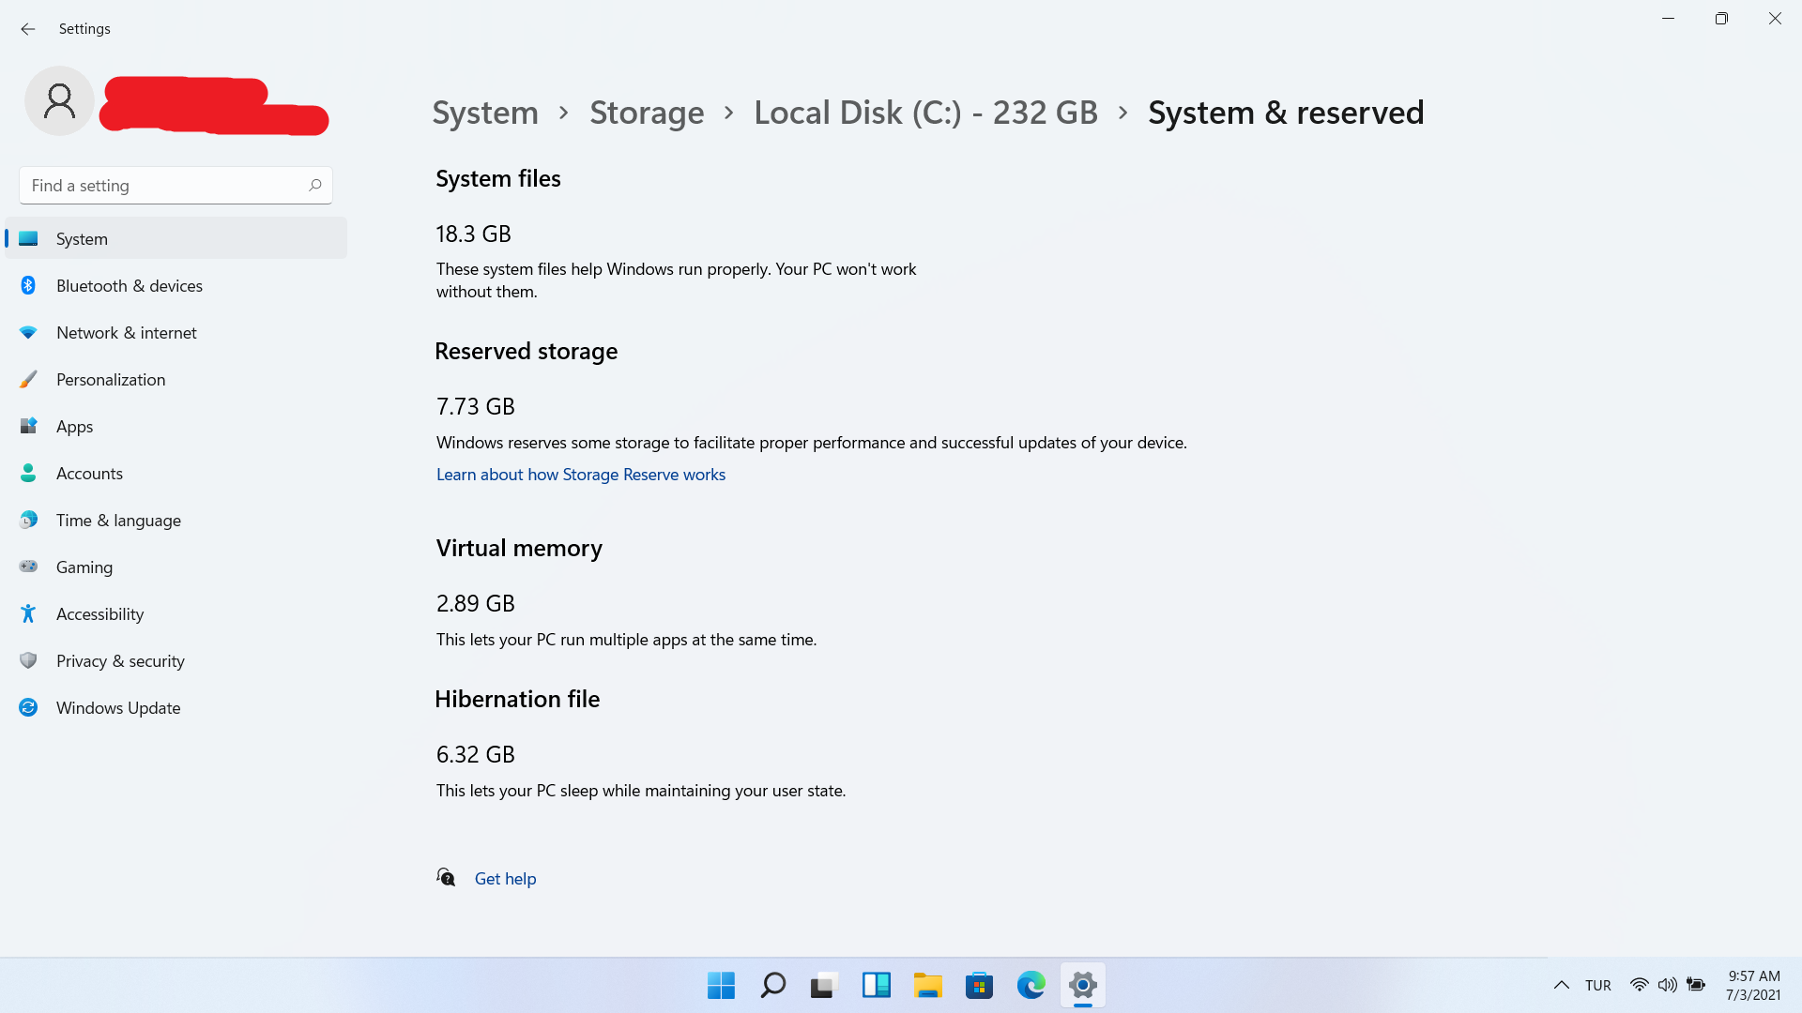Open TUR language input switcher
The width and height of the screenshot is (1802, 1013).
(1597, 985)
